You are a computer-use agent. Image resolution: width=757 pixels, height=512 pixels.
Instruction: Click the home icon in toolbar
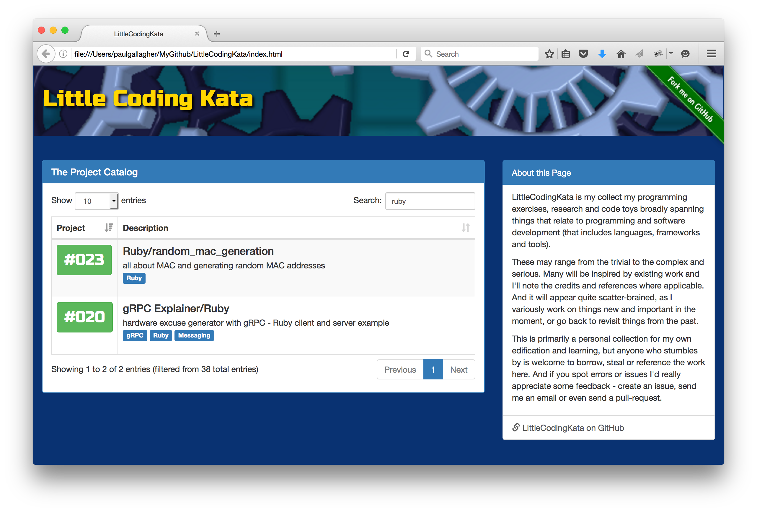coord(621,54)
